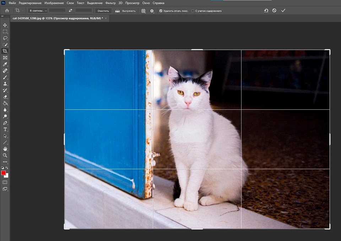Uncheck 'Удалить отсеч. пикс.' checkbox
341x241 pixels.
pos(161,11)
